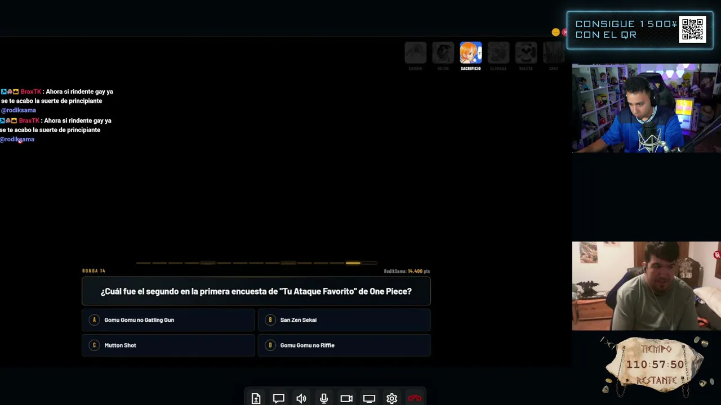Toggle the video camera icon
The height and width of the screenshot is (405, 721).
pyautogui.click(x=346, y=398)
